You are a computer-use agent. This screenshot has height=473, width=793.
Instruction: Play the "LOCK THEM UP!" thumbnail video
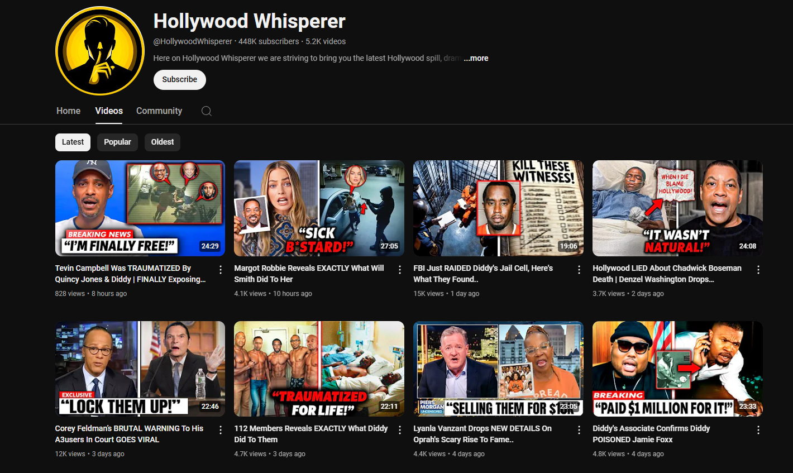[x=140, y=369]
